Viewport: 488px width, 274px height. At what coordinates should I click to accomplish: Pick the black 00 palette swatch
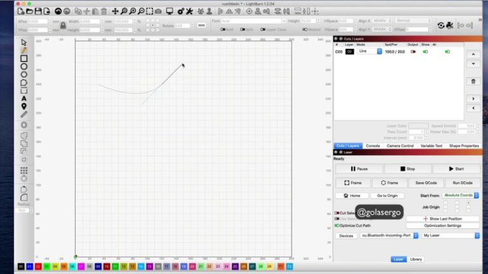(x=21, y=266)
